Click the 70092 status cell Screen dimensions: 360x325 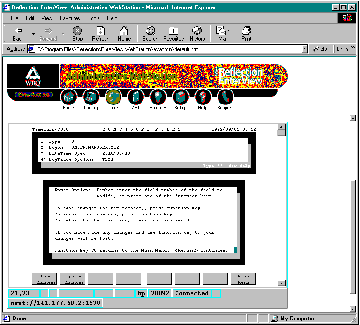pyautogui.click(x=160, y=293)
